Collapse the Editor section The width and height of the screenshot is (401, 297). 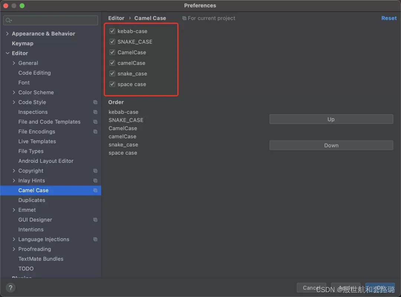(x=7, y=53)
